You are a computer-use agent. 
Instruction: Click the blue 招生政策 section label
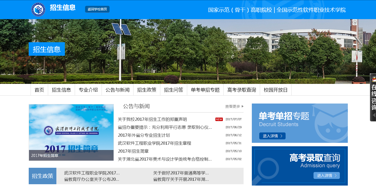tap(43, 176)
